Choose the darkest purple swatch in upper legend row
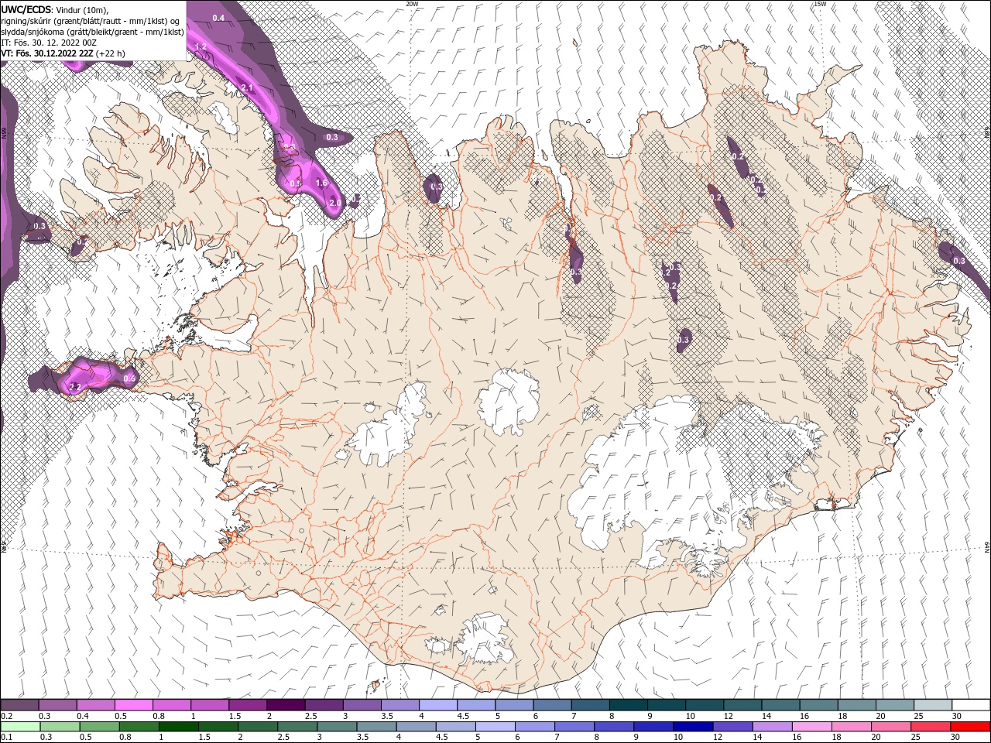991x743 pixels. click(x=286, y=705)
